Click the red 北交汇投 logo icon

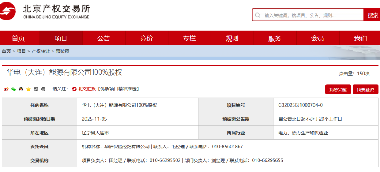tap(74, 89)
